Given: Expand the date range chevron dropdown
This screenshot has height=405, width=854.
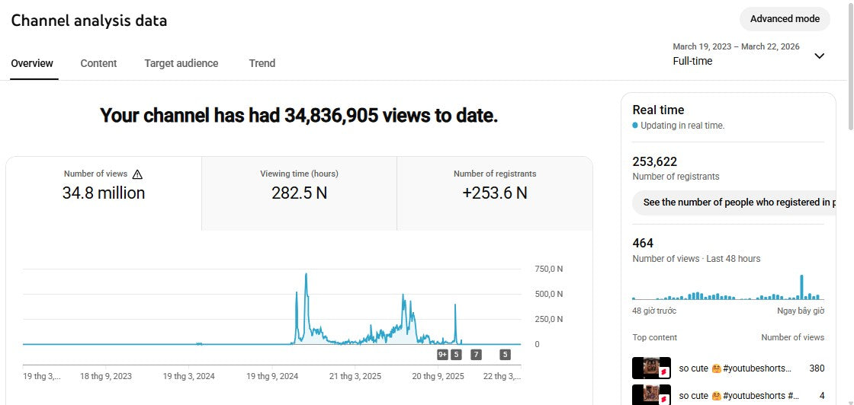Looking at the screenshot, I should [820, 56].
